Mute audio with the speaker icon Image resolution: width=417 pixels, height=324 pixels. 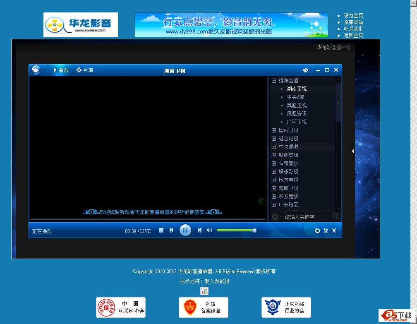tap(209, 230)
